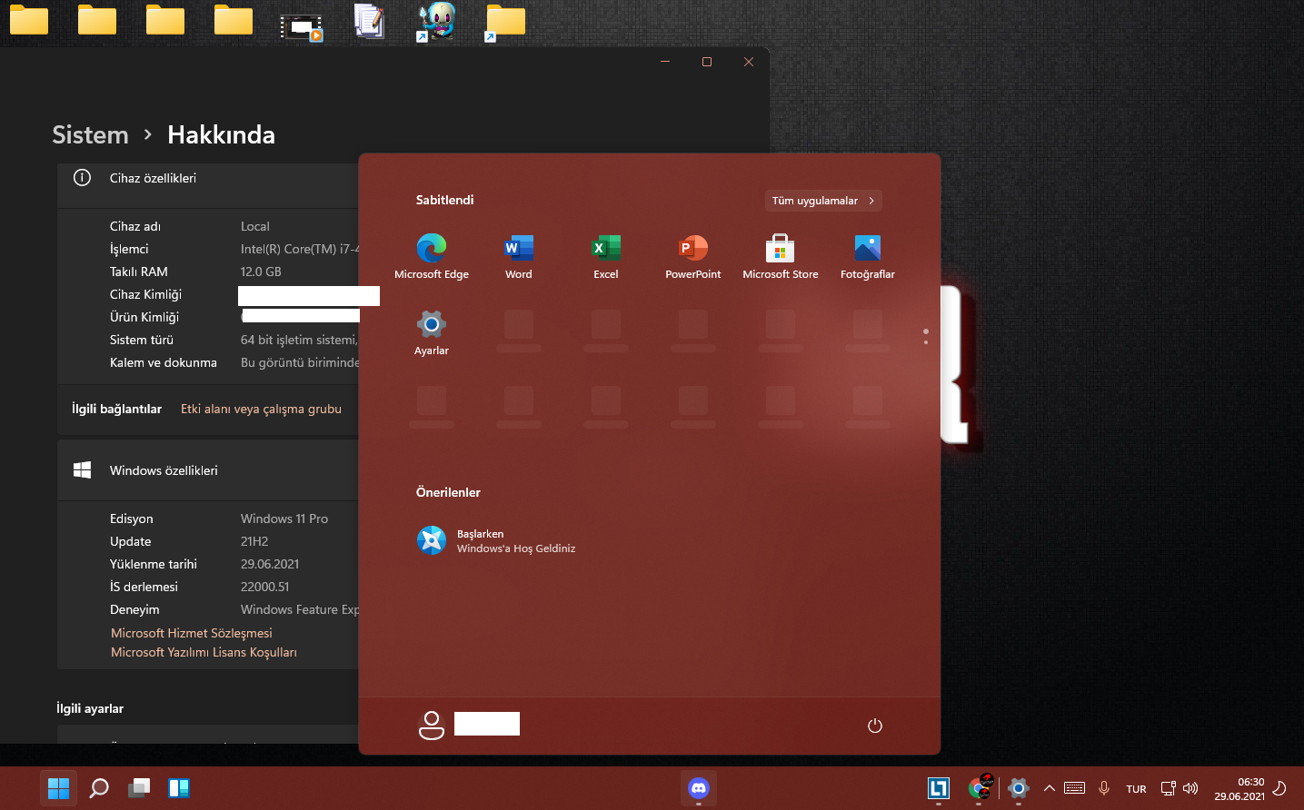1304x810 pixels.
Task: Click the microphone tray icon
Action: (x=1104, y=788)
